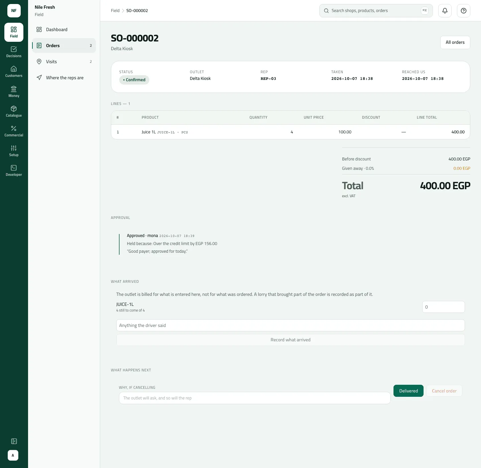This screenshot has width=481, height=468.
Task: Open the help icon
Action: tap(464, 11)
